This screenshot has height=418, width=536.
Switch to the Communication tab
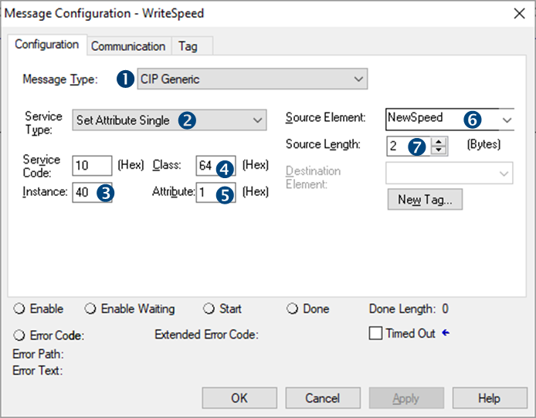click(x=128, y=46)
